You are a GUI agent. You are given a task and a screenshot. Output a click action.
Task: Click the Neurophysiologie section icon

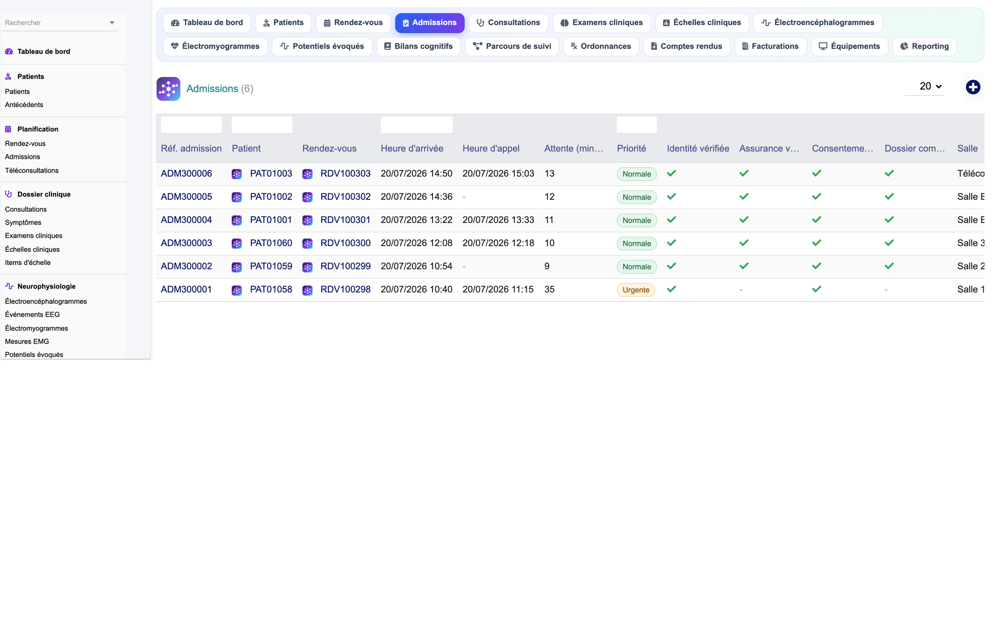9,286
